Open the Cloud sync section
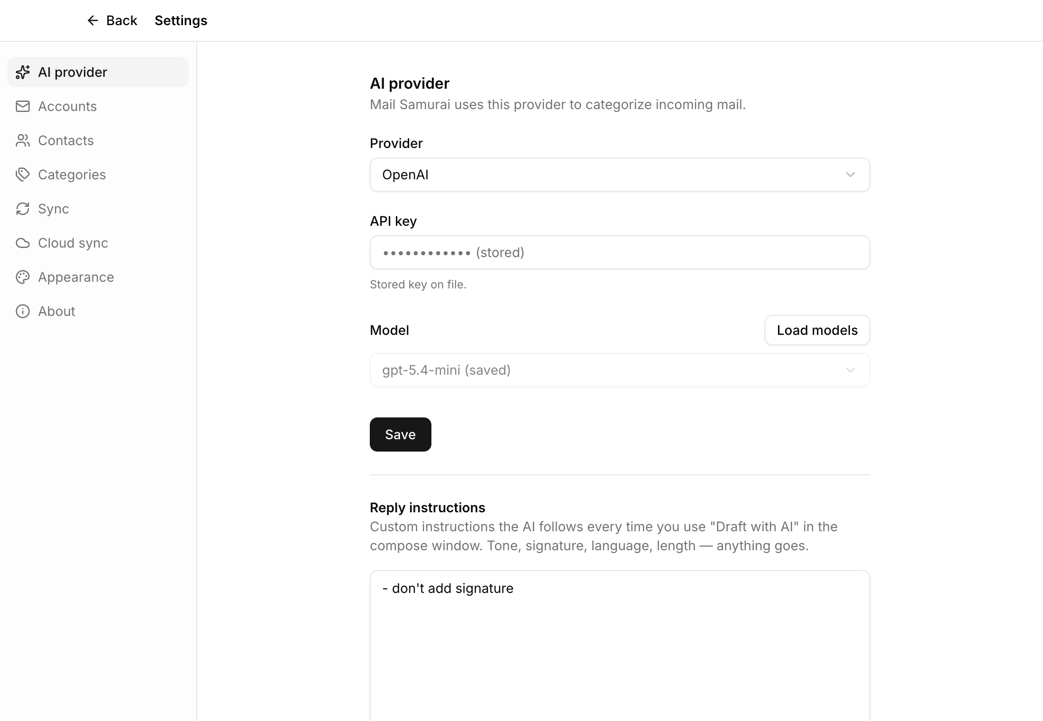Image resolution: width=1043 pixels, height=721 pixels. (x=73, y=243)
